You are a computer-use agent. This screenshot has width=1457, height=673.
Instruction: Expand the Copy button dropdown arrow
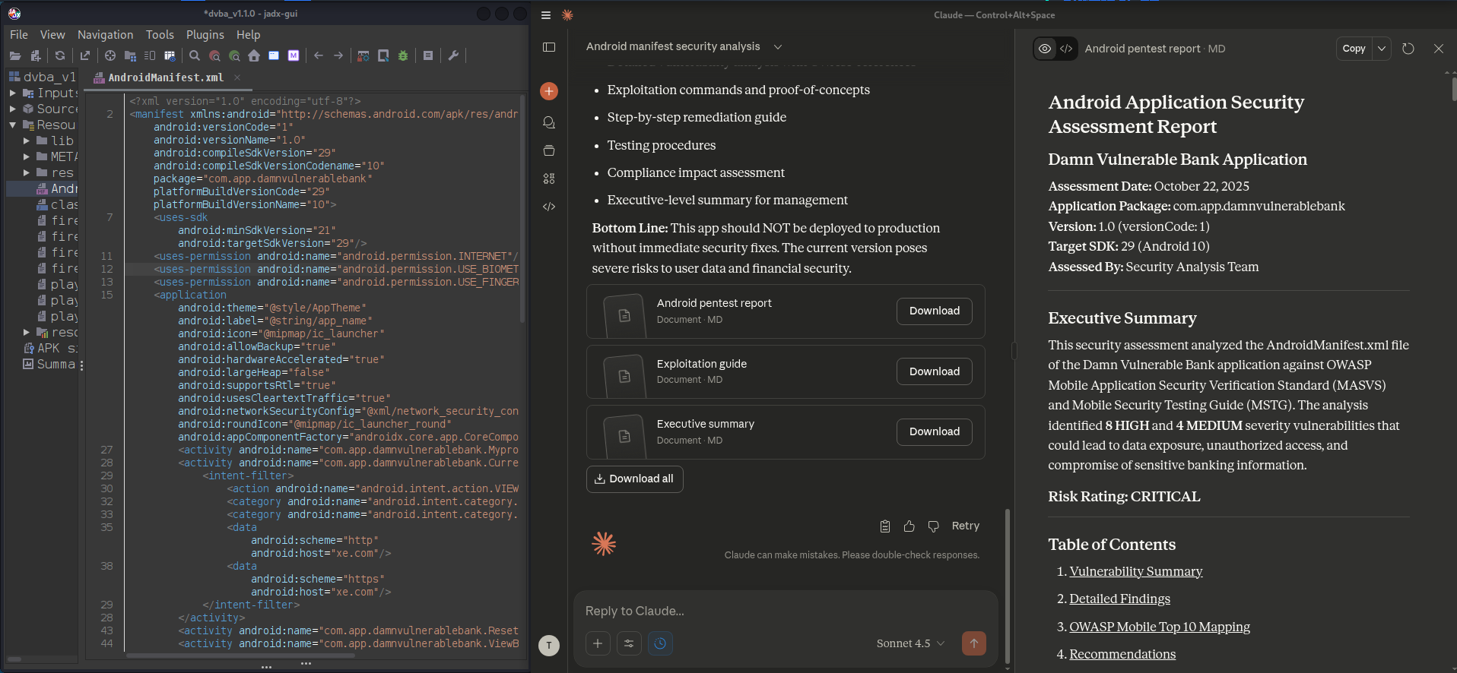(x=1382, y=49)
